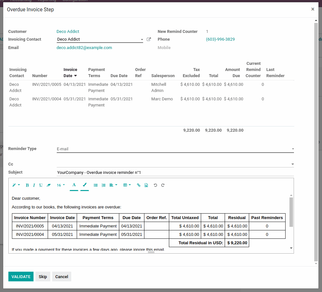Redo last editor change
Image resolution: width=322 pixels, height=292 pixels.
pos(163,185)
